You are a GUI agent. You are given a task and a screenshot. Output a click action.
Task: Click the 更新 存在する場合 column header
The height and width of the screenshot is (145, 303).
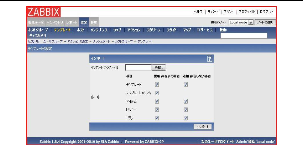[167, 76]
